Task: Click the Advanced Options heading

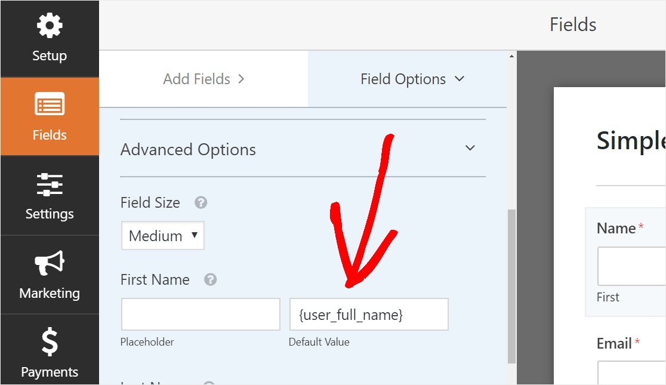Action: pos(188,150)
